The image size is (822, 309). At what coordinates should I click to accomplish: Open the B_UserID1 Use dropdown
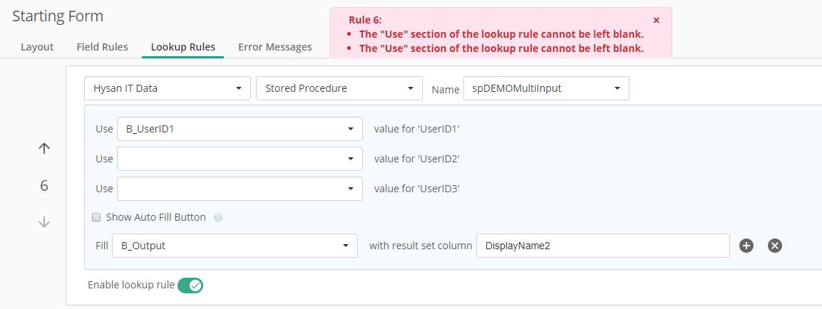tap(240, 129)
